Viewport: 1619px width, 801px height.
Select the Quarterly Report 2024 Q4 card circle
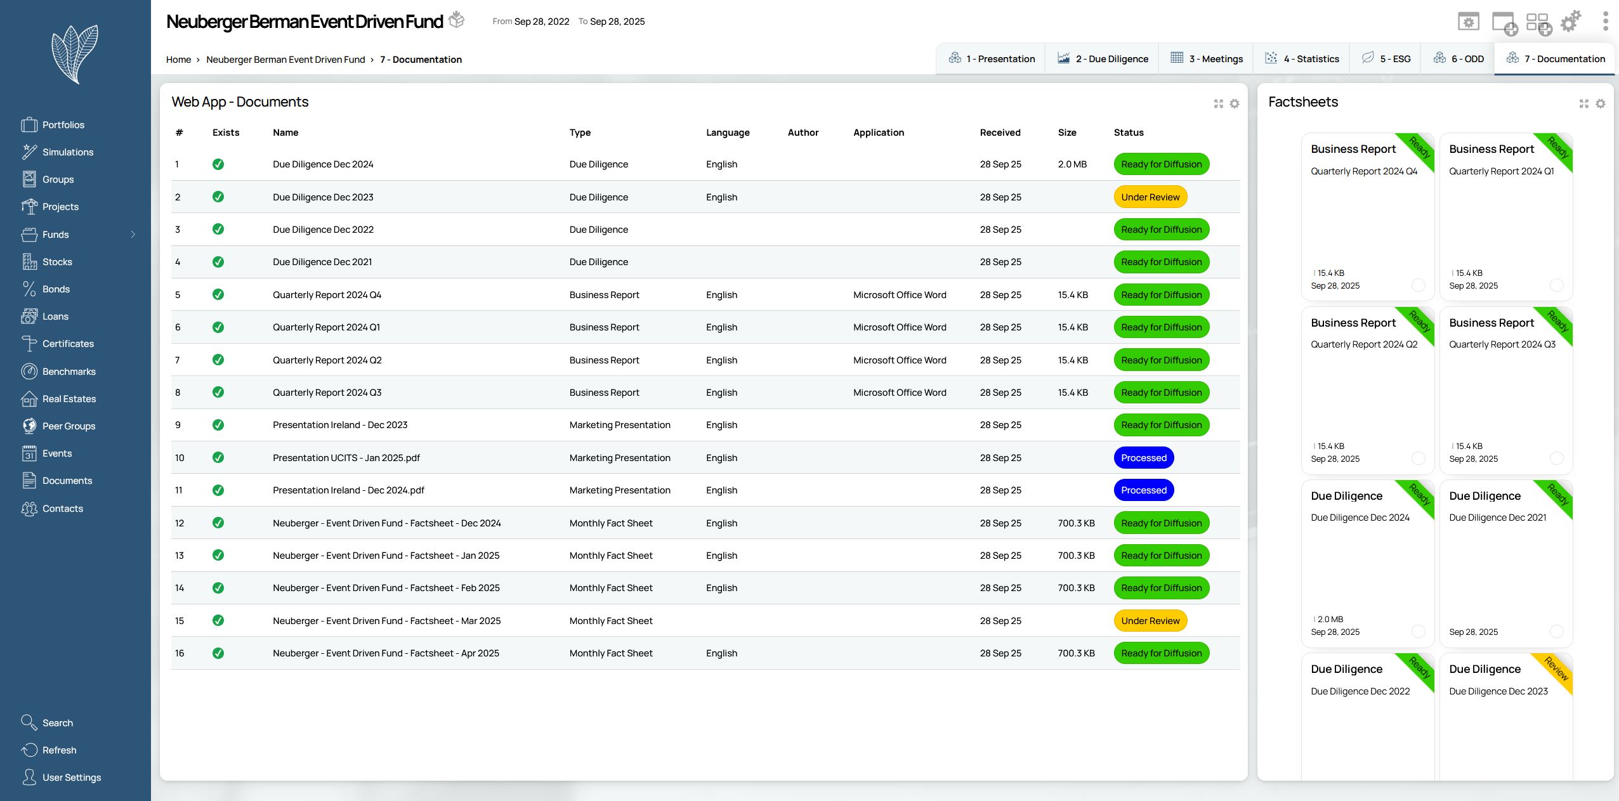point(1418,285)
